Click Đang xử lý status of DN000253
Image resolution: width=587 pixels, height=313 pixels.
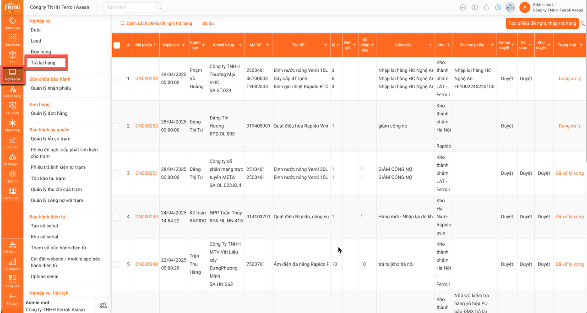(570, 79)
